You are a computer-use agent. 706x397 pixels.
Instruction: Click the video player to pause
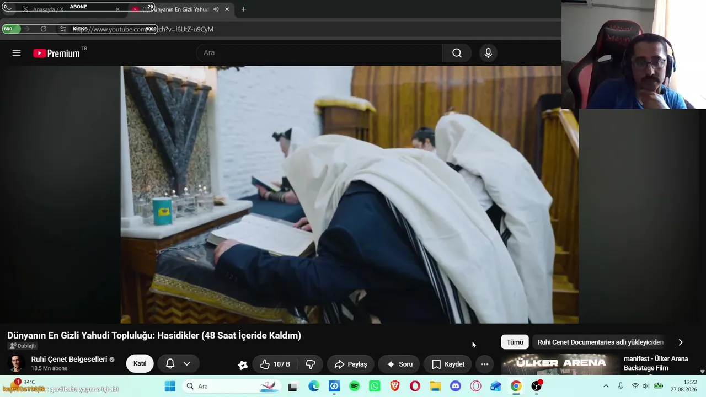(x=350, y=195)
